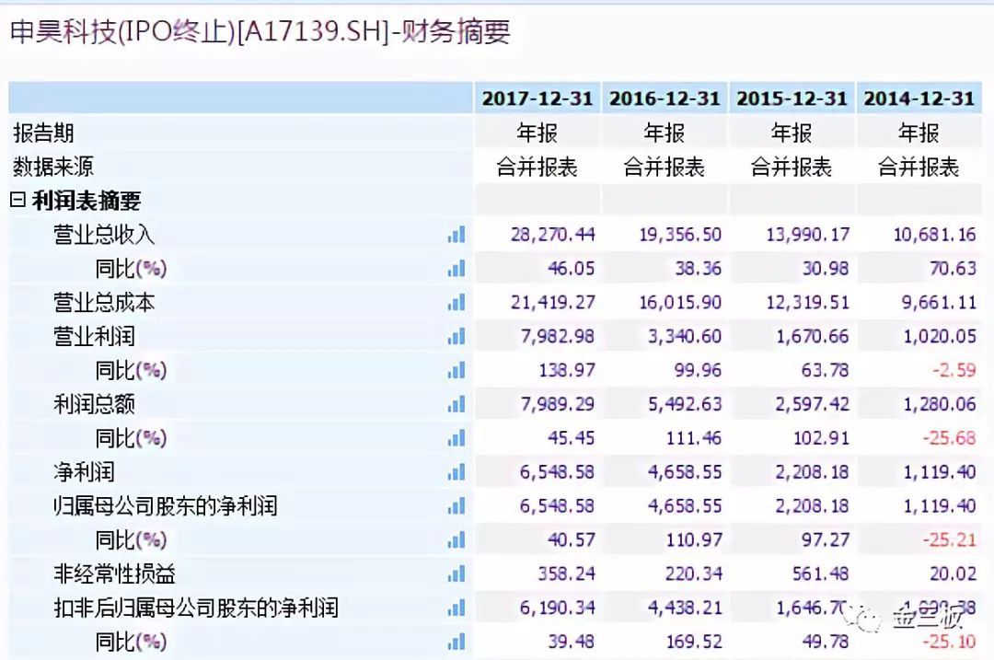Select total profit value 2,597.42
The height and width of the screenshot is (660, 994).
tap(813, 404)
